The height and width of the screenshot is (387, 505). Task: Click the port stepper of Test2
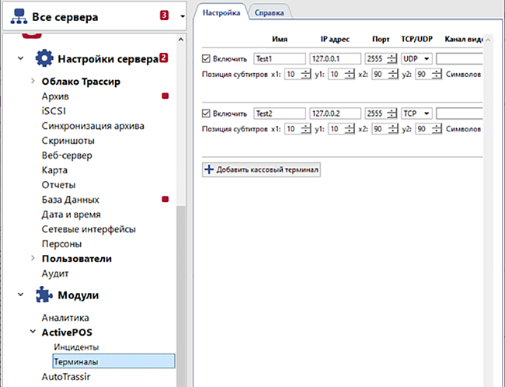[392, 113]
